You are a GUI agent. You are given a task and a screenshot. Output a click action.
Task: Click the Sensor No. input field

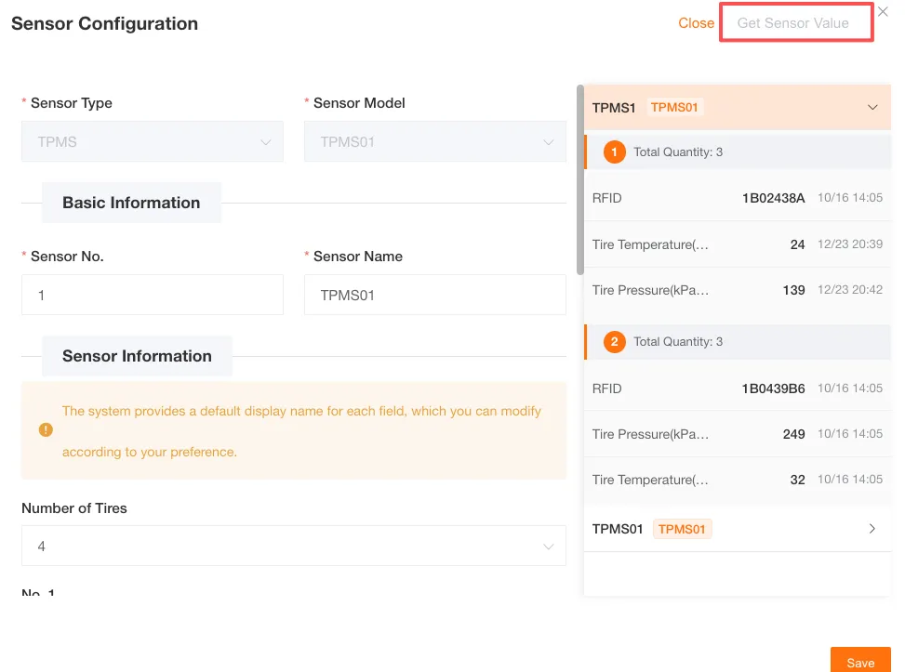[152, 296]
